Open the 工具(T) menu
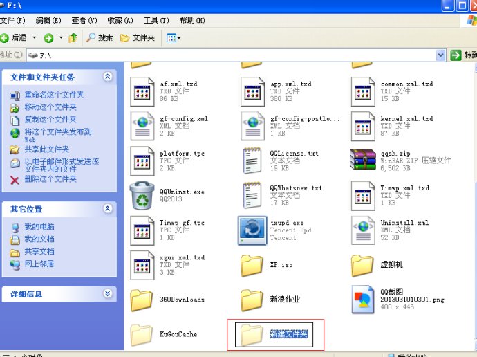477x357 pixels. click(x=156, y=20)
